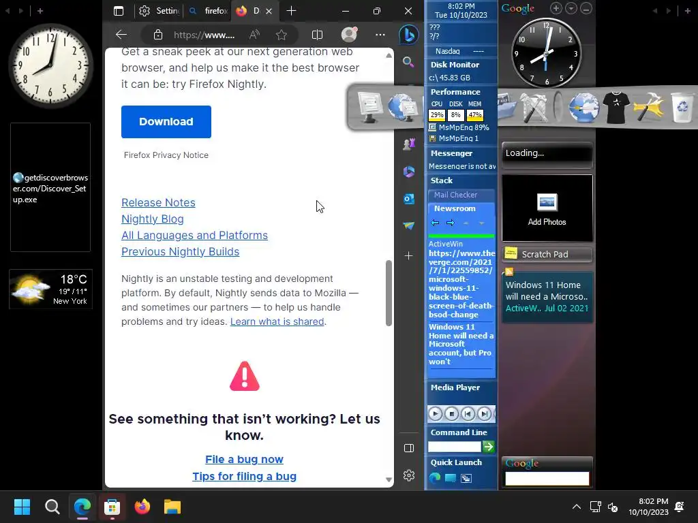This screenshot has height=523, width=698.
Task: Open The Verge BSOD news link in Newsroom
Action: [461, 284]
